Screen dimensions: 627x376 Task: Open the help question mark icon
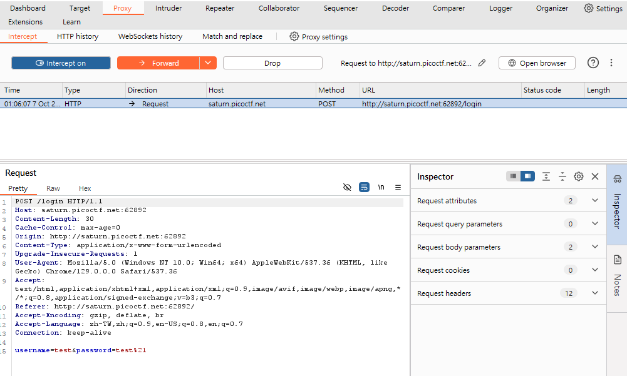pos(593,63)
